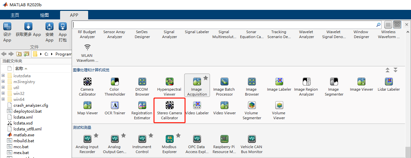Image resolution: width=411 pixels, height=158 pixels.
Task: Switch to 绘图 tab
Action: tap(45, 15)
